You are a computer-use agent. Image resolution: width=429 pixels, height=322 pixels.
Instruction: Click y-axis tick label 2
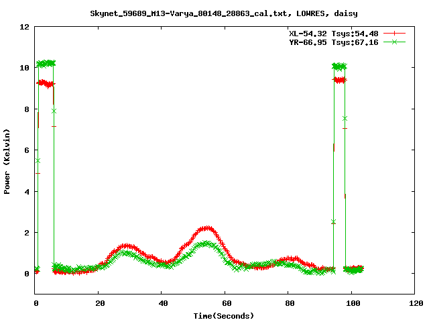(27, 233)
